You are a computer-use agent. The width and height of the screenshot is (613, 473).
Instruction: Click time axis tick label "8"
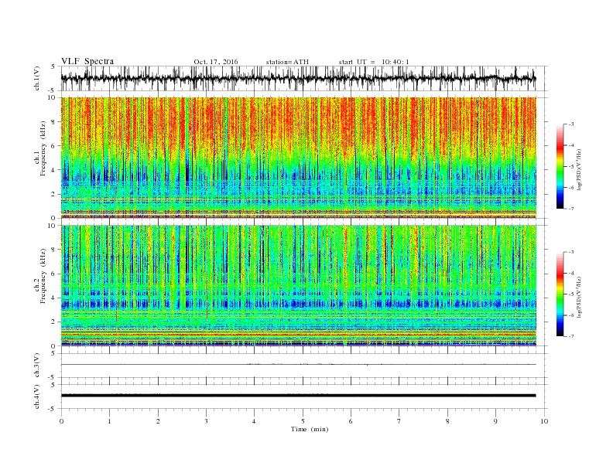(x=447, y=421)
